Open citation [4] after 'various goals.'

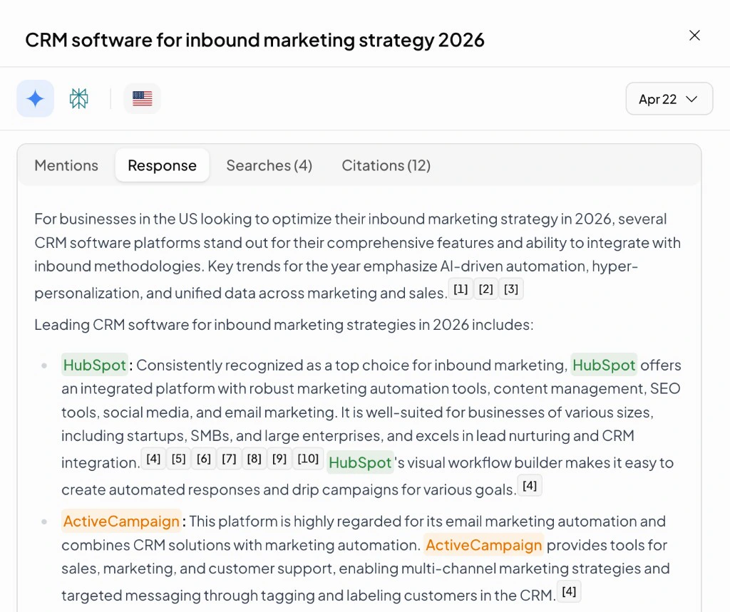click(x=530, y=486)
